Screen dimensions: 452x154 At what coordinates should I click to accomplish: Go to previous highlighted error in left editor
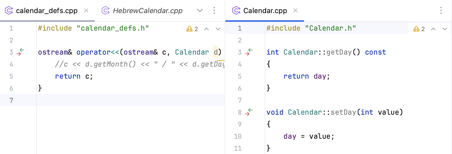click(207, 29)
